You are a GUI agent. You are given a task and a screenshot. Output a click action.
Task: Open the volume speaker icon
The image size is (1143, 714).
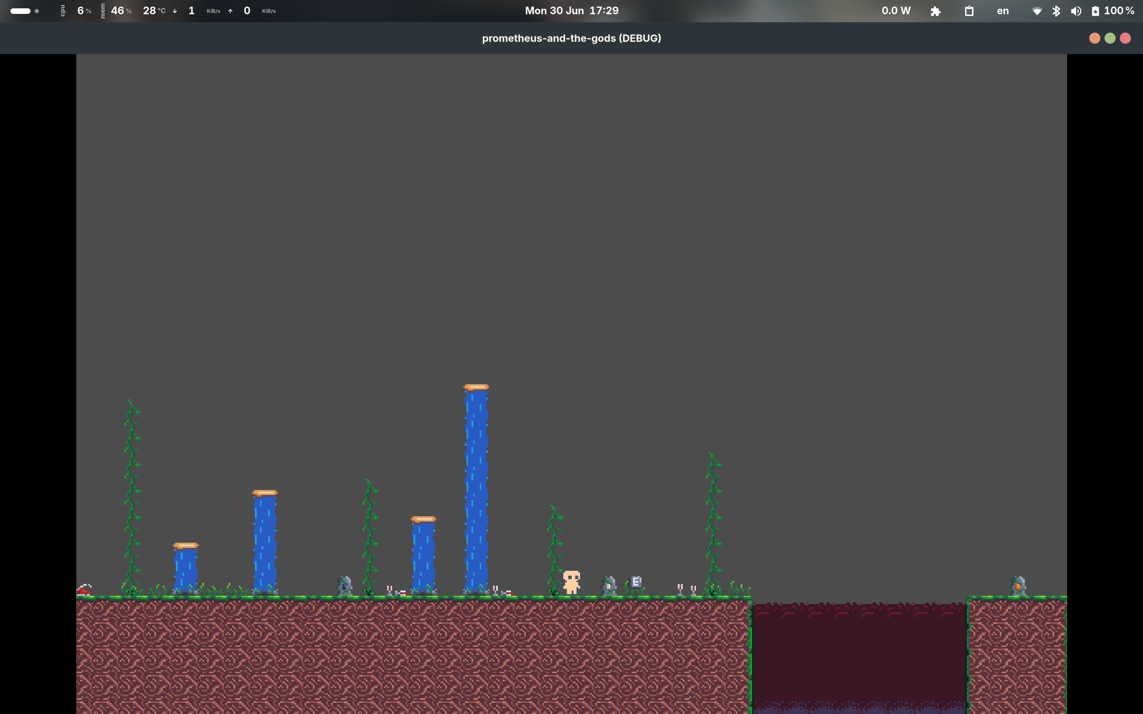click(1076, 12)
